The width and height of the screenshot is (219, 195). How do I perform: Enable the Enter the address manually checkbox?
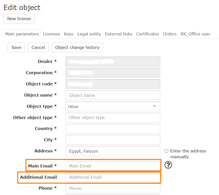click(166, 151)
